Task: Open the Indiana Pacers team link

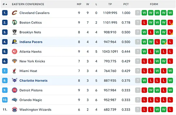Action: coord(31,42)
